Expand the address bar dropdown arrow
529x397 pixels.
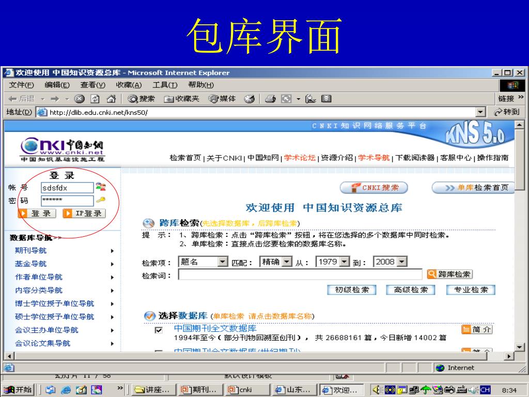[x=481, y=112]
